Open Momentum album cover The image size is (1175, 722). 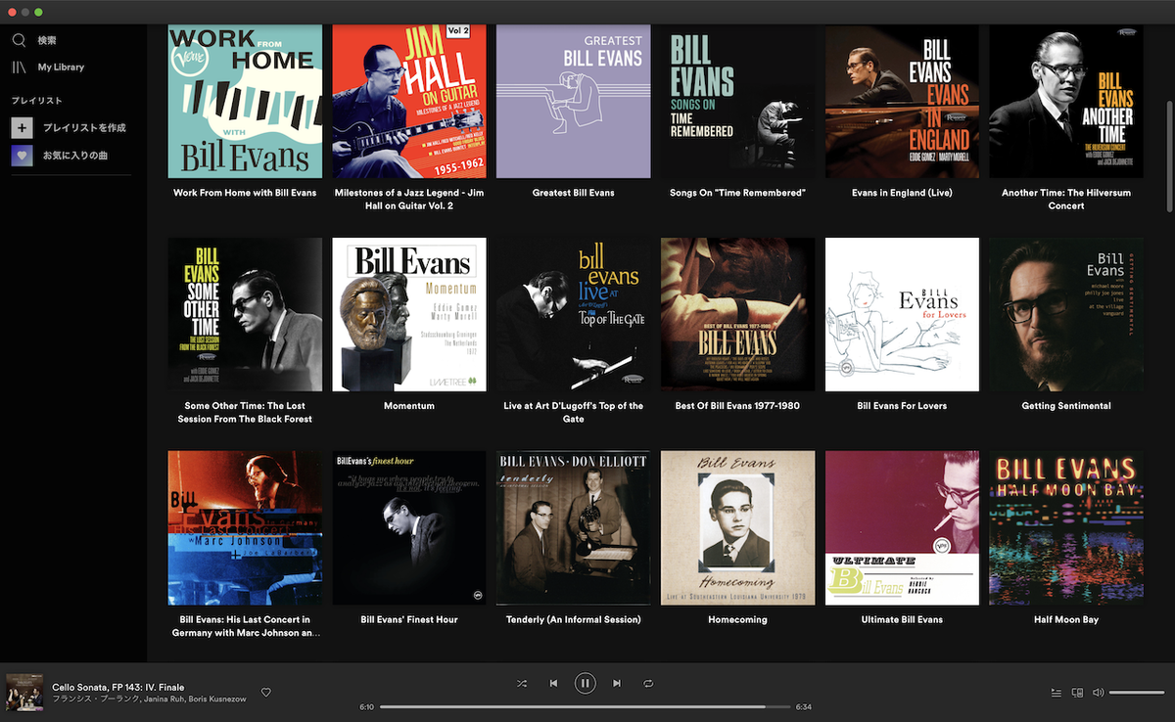tap(409, 314)
